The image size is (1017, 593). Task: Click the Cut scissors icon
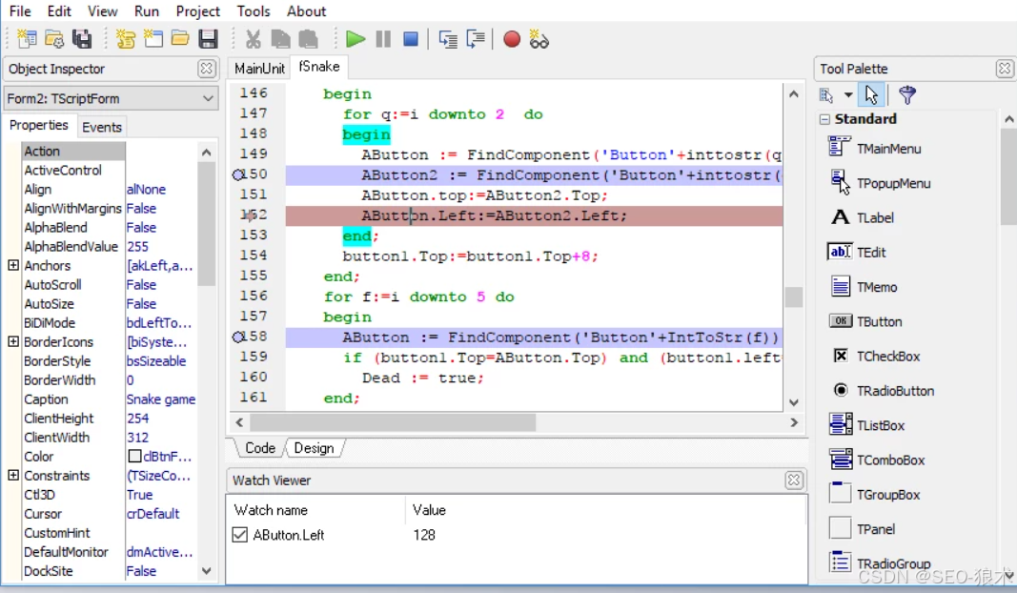(x=253, y=40)
